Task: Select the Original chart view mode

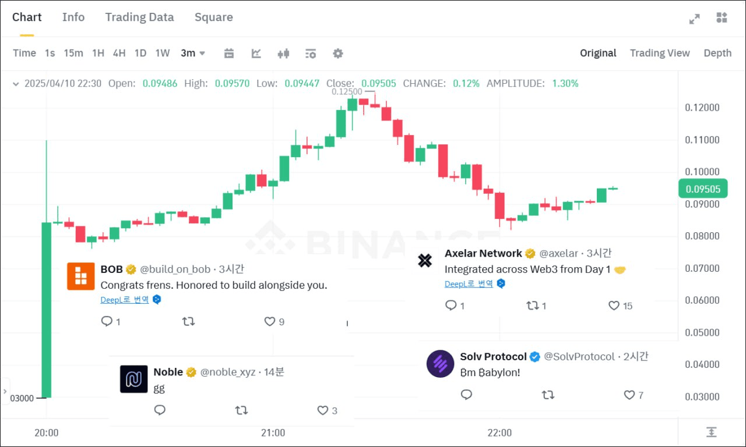Action: tap(598, 53)
